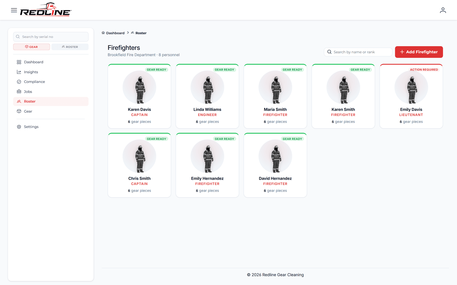Click the Dashboard grid icon in sidebar

19,62
